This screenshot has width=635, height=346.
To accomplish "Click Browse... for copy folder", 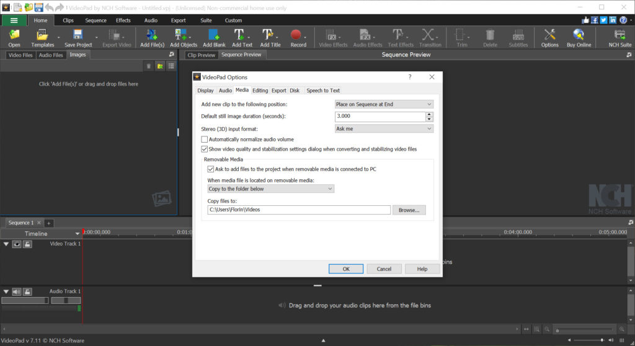I will [409, 210].
